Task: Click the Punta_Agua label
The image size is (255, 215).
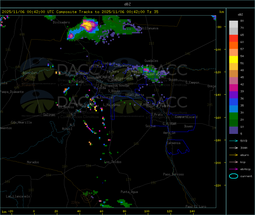Action: pos(129,192)
